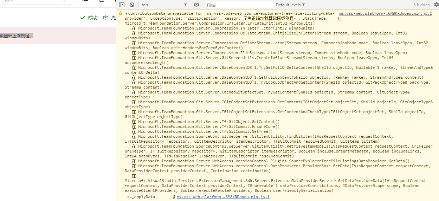Click the dropdown arrow next to 'top'
439x201 pixels.
pos(185,5)
